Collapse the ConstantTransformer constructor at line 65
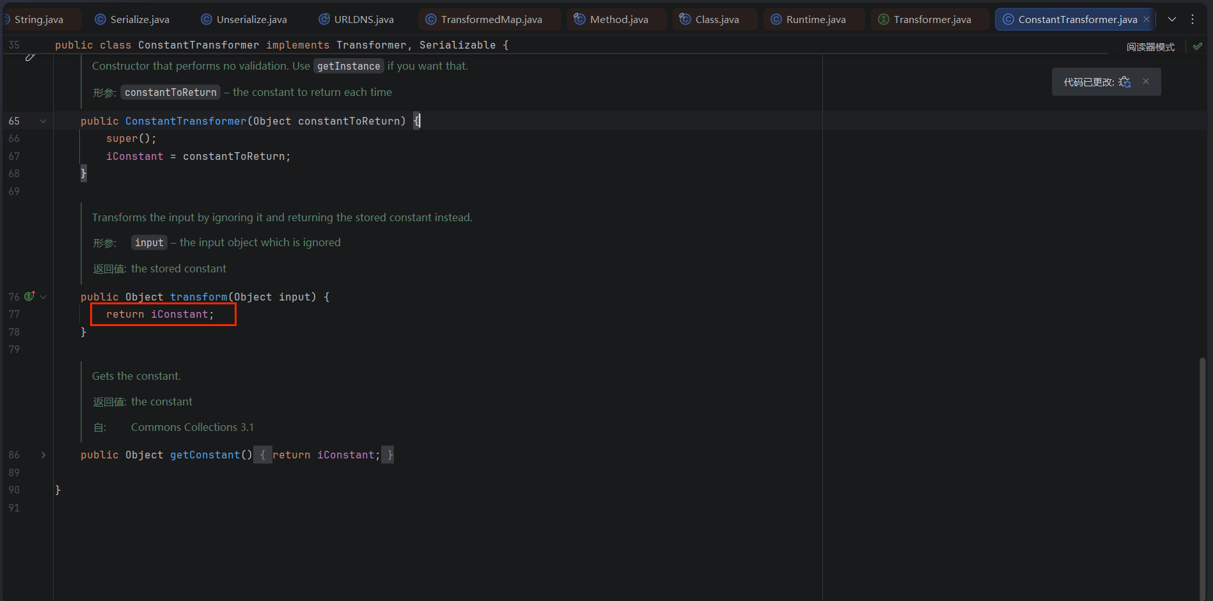The image size is (1213, 601). (x=43, y=121)
